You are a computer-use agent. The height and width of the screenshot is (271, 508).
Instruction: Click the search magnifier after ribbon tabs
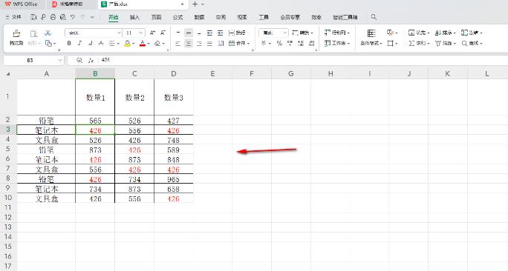[374, 17]
